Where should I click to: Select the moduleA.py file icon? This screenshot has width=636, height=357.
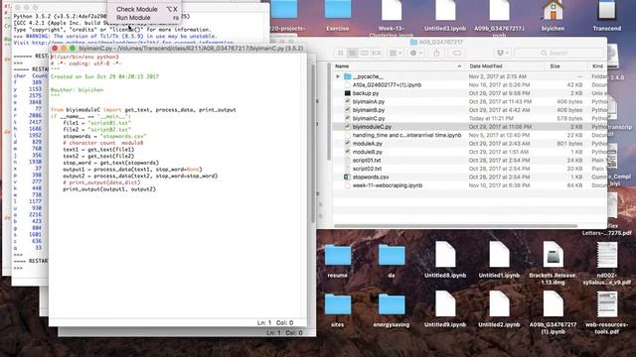point(347,143)
